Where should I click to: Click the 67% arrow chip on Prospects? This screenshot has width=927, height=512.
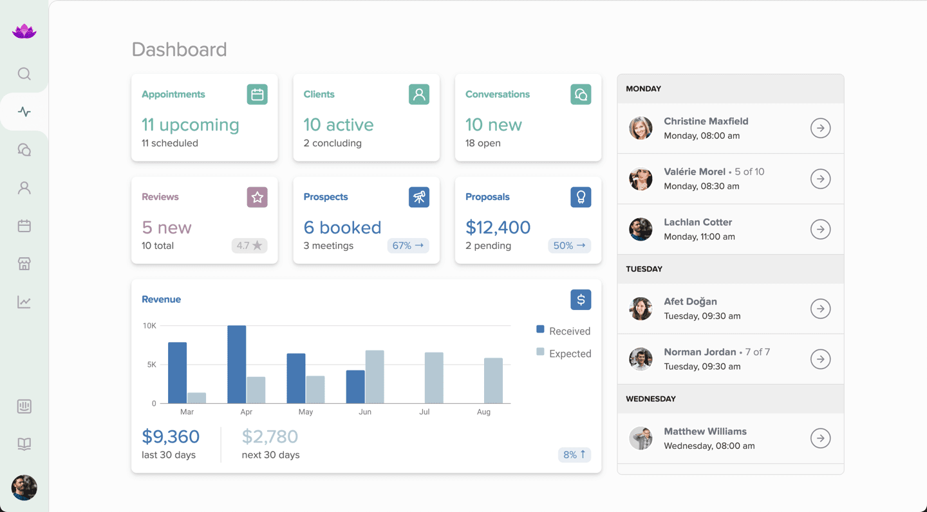pos(408,245)
